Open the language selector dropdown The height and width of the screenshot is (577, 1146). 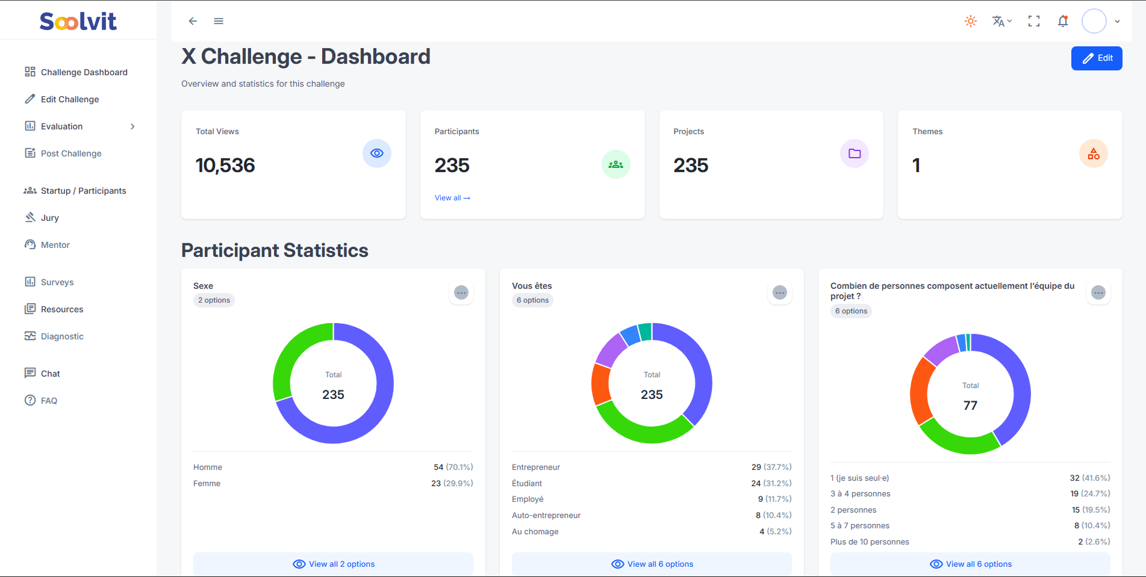[1001, 21]
